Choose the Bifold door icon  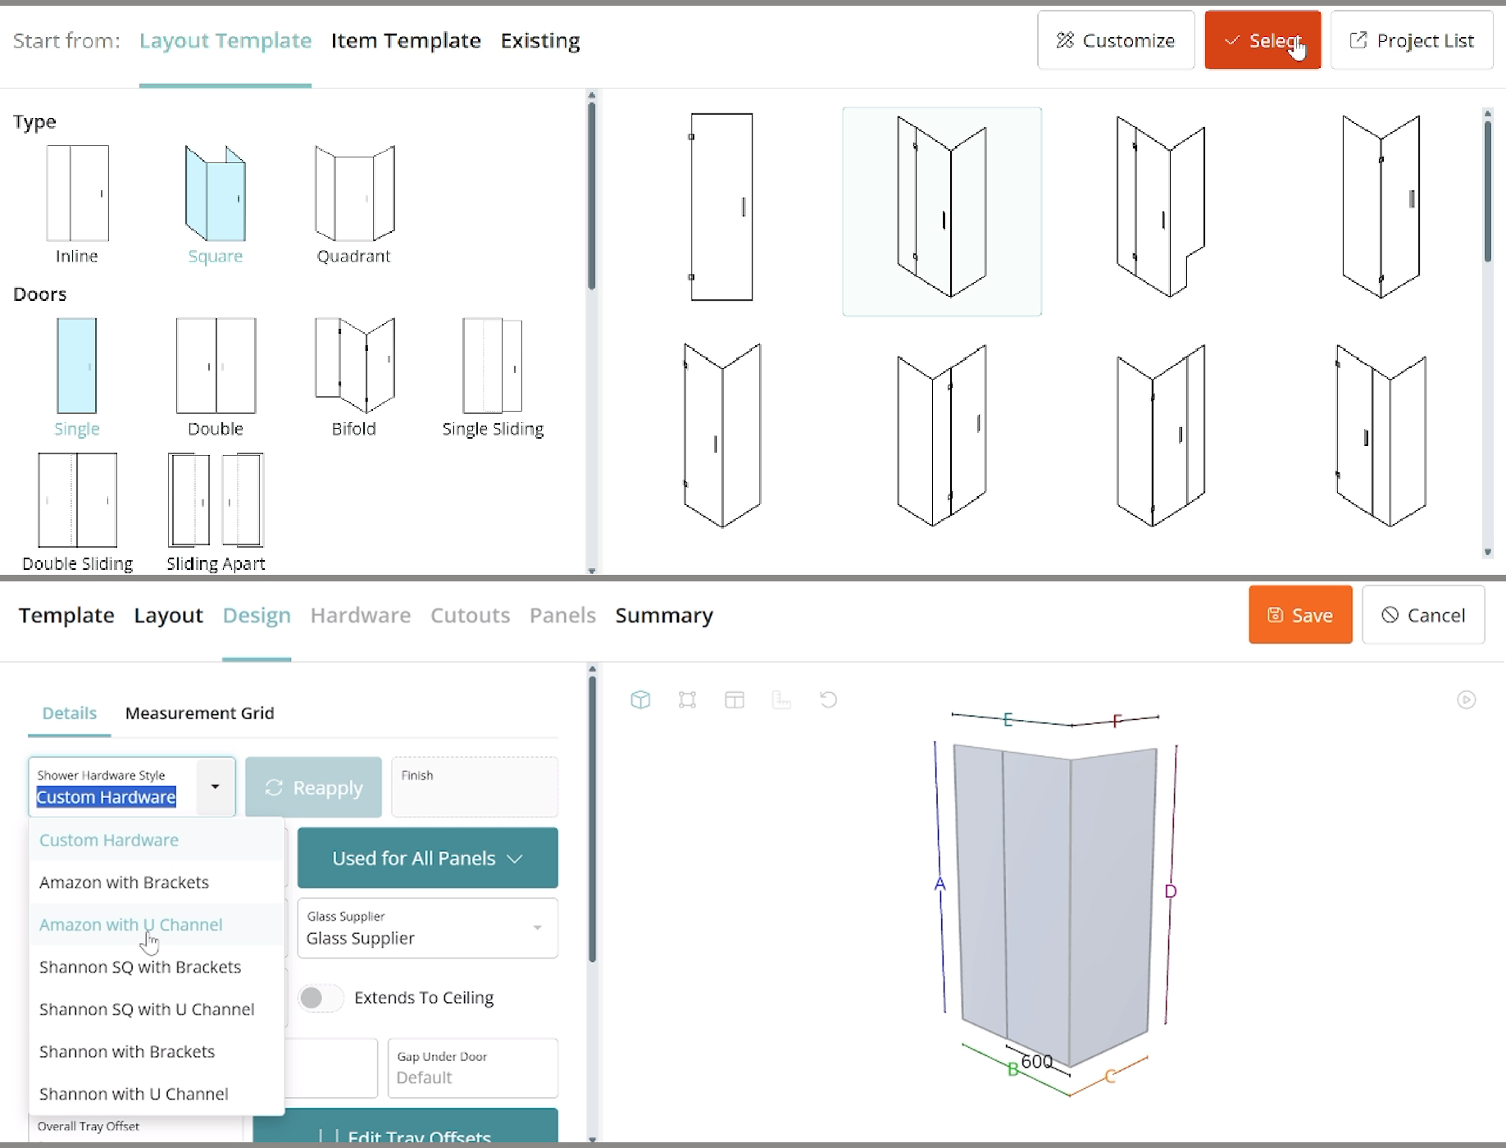pos(354,366)
